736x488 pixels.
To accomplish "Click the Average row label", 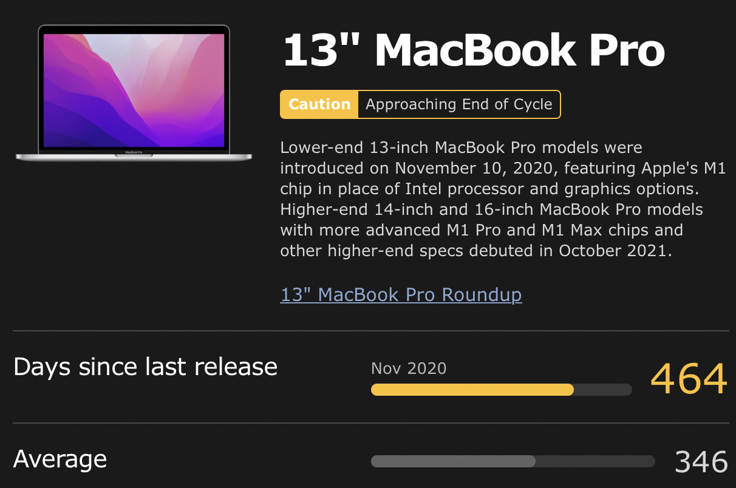I will click(60, 459).
